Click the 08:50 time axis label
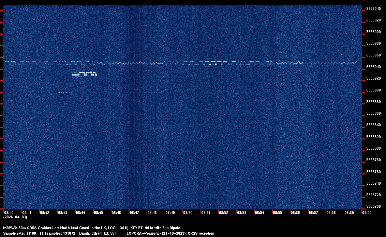This screenshot has width=386, height=237. click(188, 213)
